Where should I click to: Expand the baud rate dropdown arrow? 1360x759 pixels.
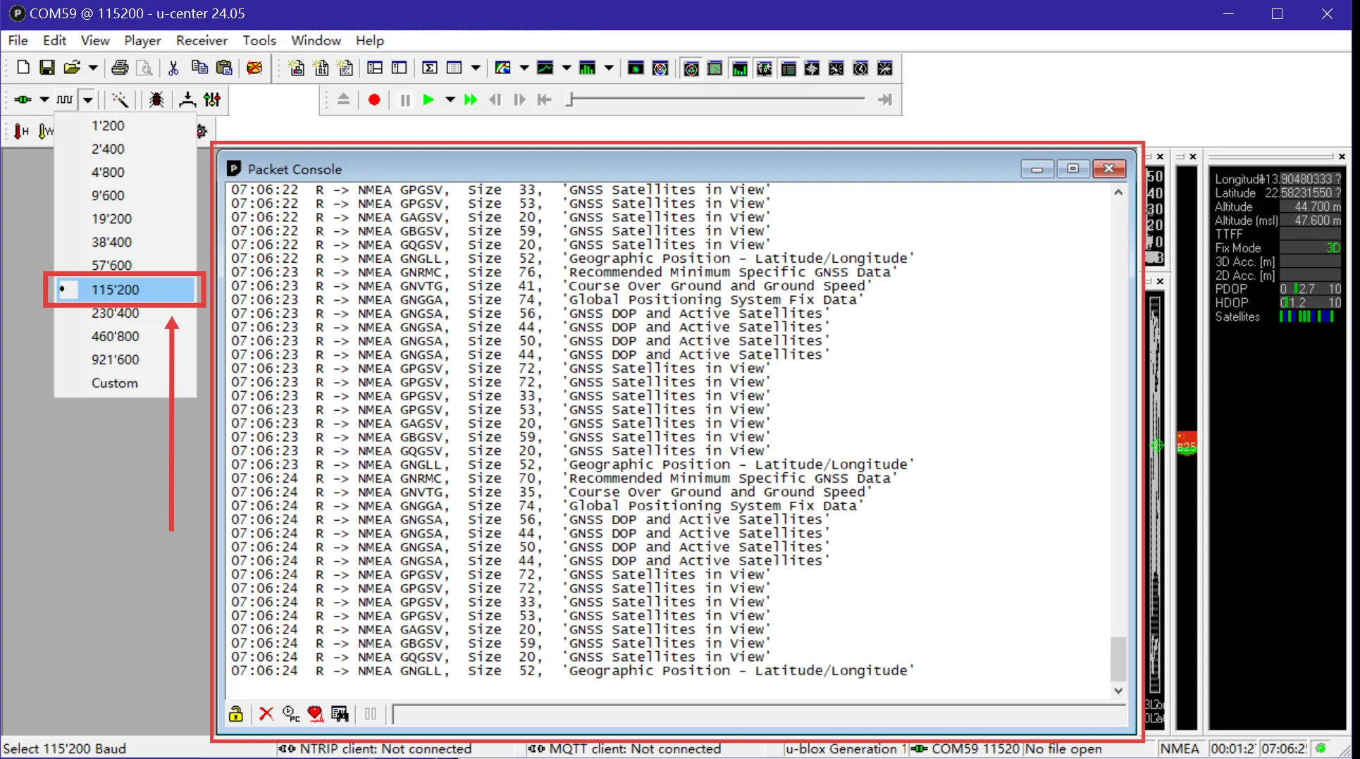(x=87, y=100)
